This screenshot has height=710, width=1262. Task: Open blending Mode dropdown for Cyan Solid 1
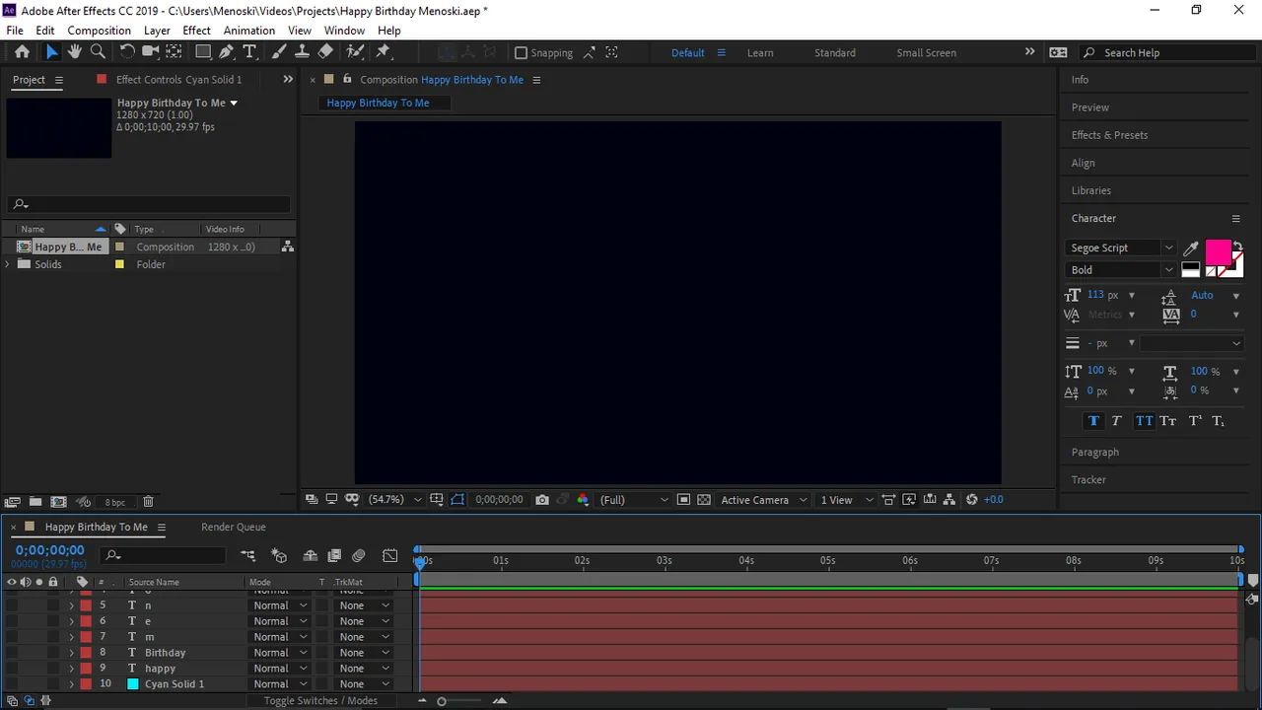pos(280,684)
